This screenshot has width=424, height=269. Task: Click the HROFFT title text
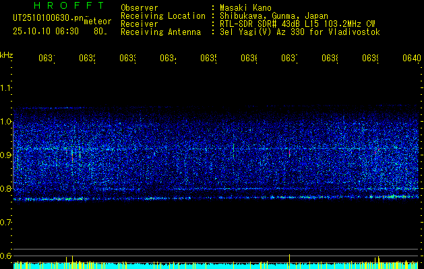(x=69, y=5)
